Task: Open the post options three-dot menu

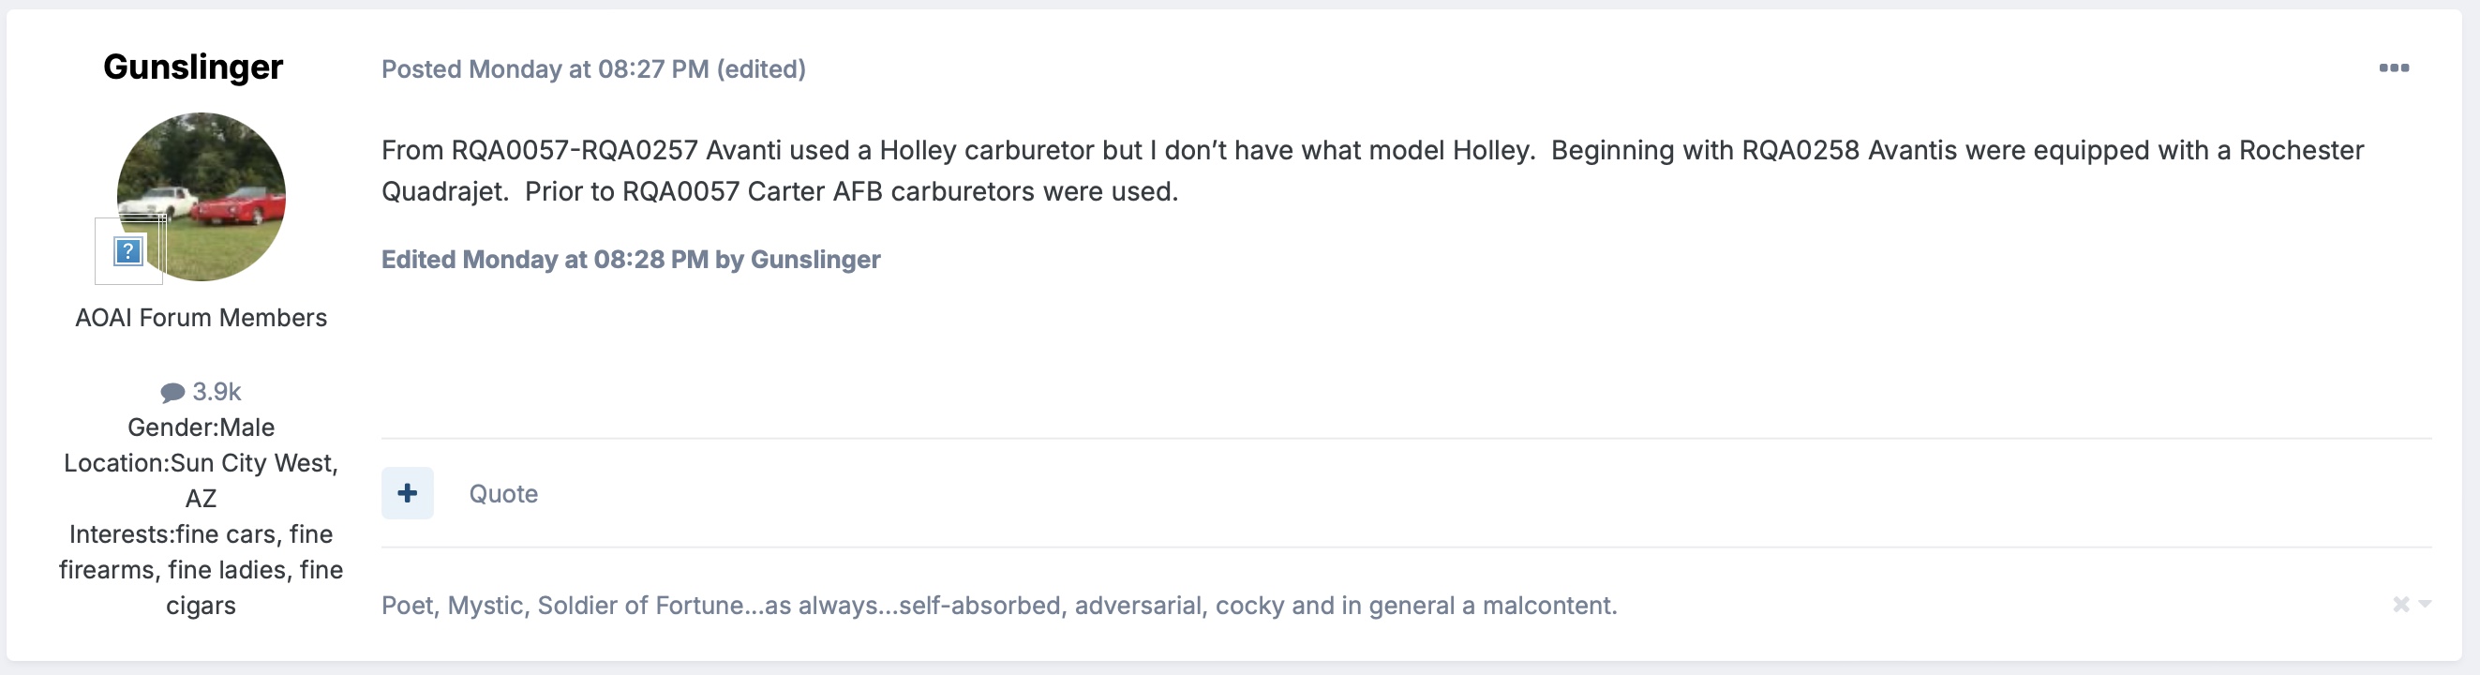Action: pyautogui.click(x=2394, y=67)
